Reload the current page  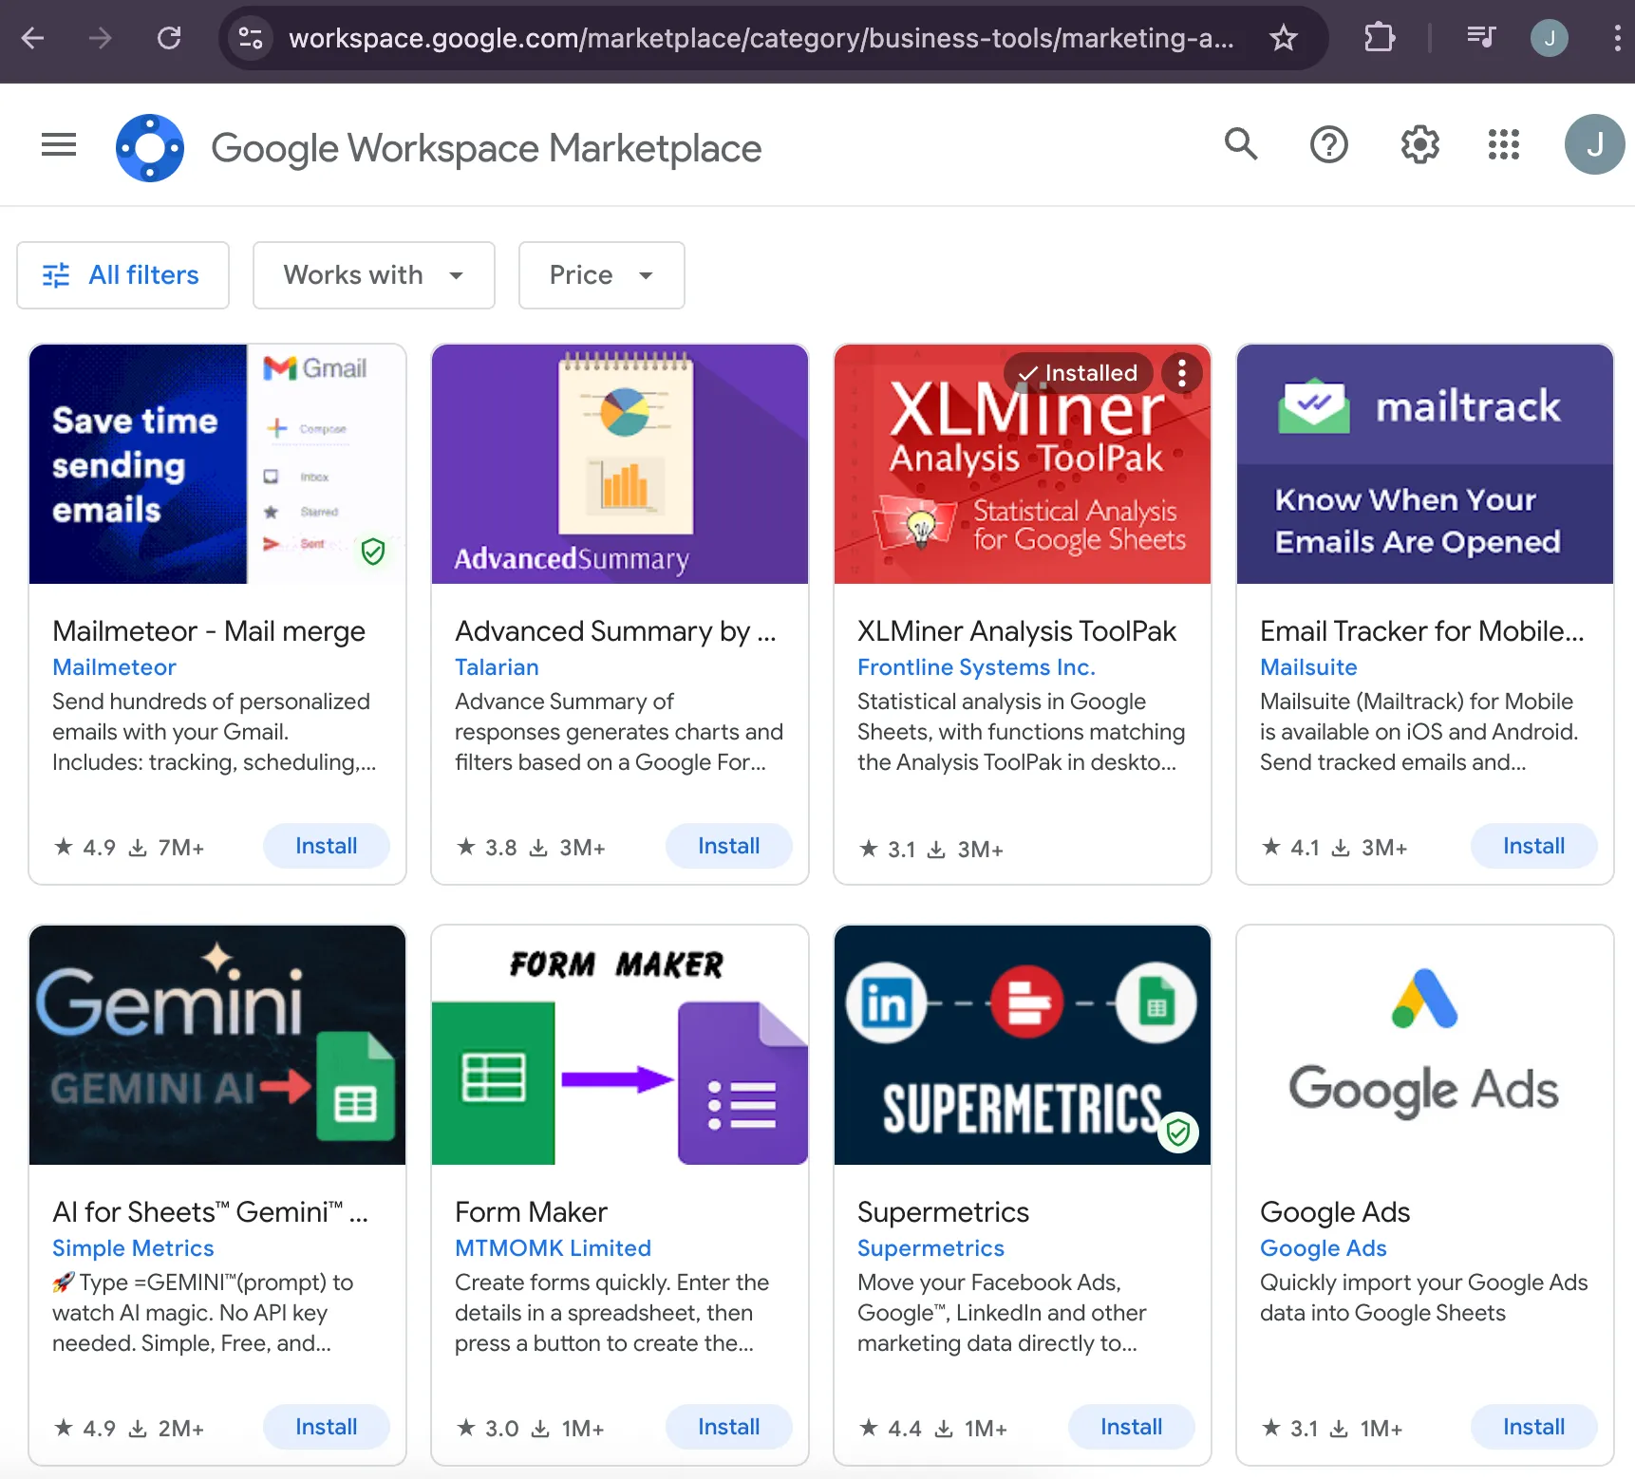(169, 38)
